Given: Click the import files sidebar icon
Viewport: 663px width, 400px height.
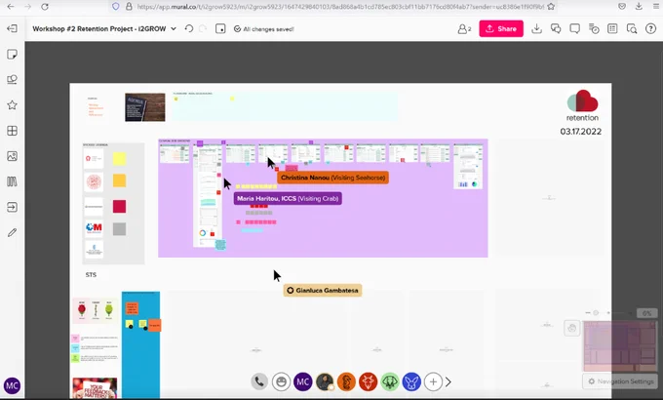Looking at the screenshot, I should [12, 207].
